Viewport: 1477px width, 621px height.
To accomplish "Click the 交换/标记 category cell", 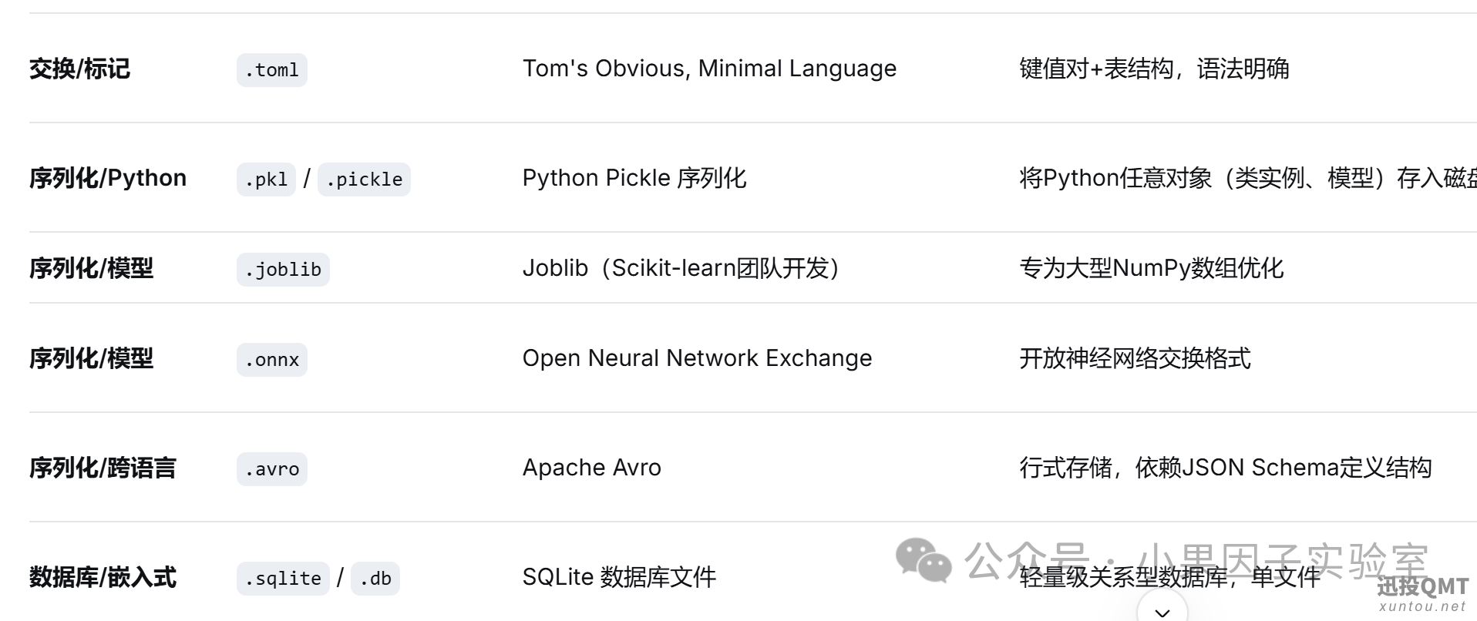I will point(79,69).
